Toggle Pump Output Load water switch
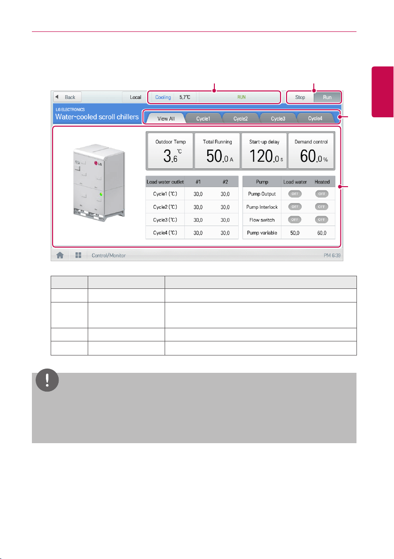Viewport: 394px width, 559px height. tap(295, 194)
